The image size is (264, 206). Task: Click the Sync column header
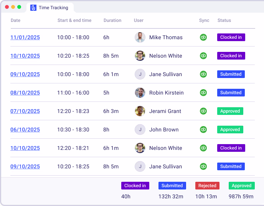point(204,20)
